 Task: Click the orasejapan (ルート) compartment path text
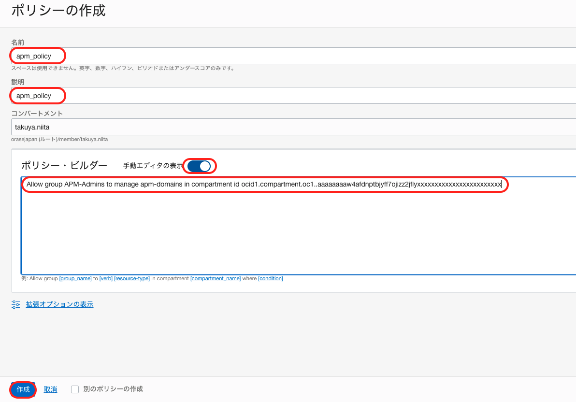pos(59,139)
